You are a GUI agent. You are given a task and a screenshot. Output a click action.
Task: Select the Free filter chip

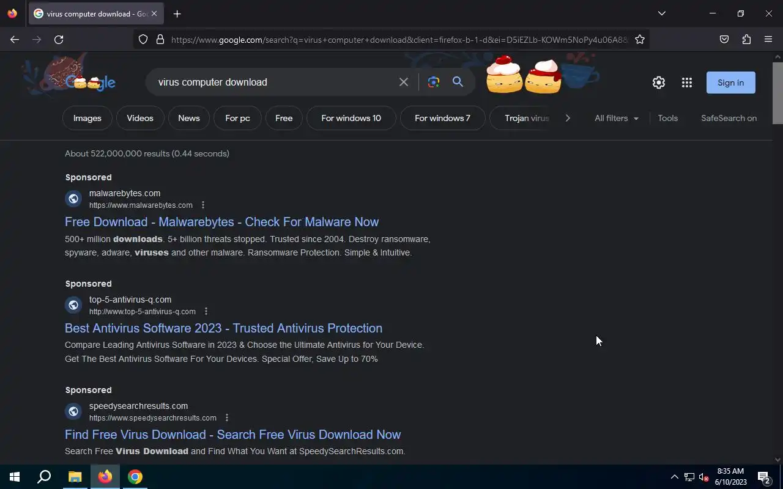click(x=284, y=118)
